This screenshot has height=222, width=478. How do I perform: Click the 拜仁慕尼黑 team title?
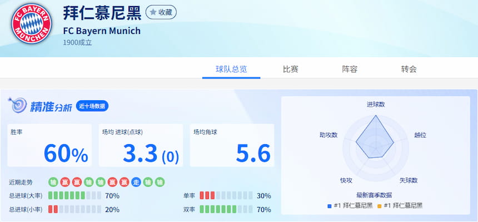click(102, 13)
